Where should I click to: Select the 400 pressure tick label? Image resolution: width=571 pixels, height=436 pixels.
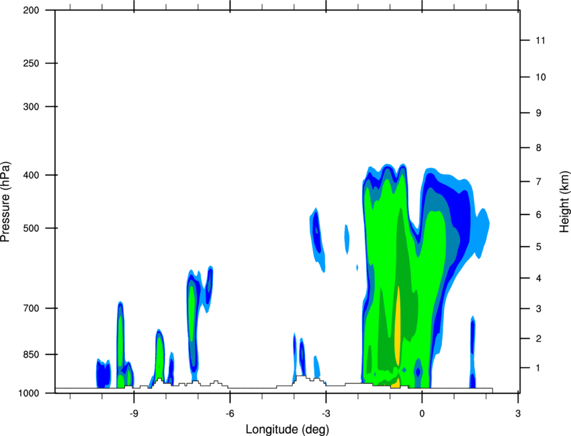click(x=31, y=175)
